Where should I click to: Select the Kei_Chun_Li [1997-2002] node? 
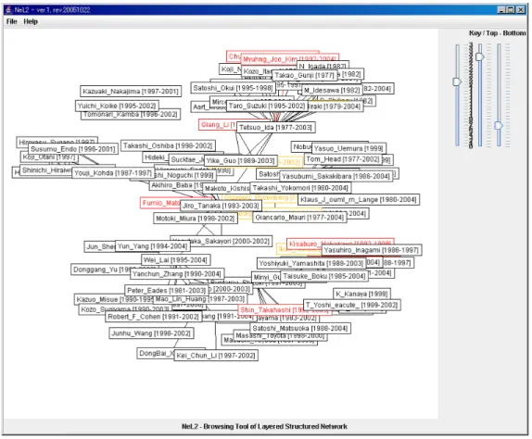(x=216, y=356)
